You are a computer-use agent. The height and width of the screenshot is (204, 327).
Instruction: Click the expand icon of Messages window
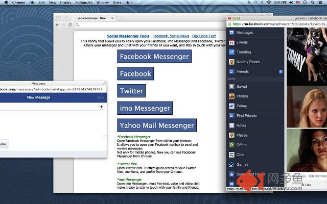coord(104,84)
